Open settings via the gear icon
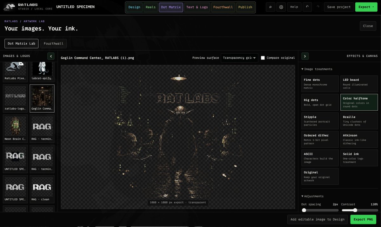381x227 pixels. pos(281,7)
